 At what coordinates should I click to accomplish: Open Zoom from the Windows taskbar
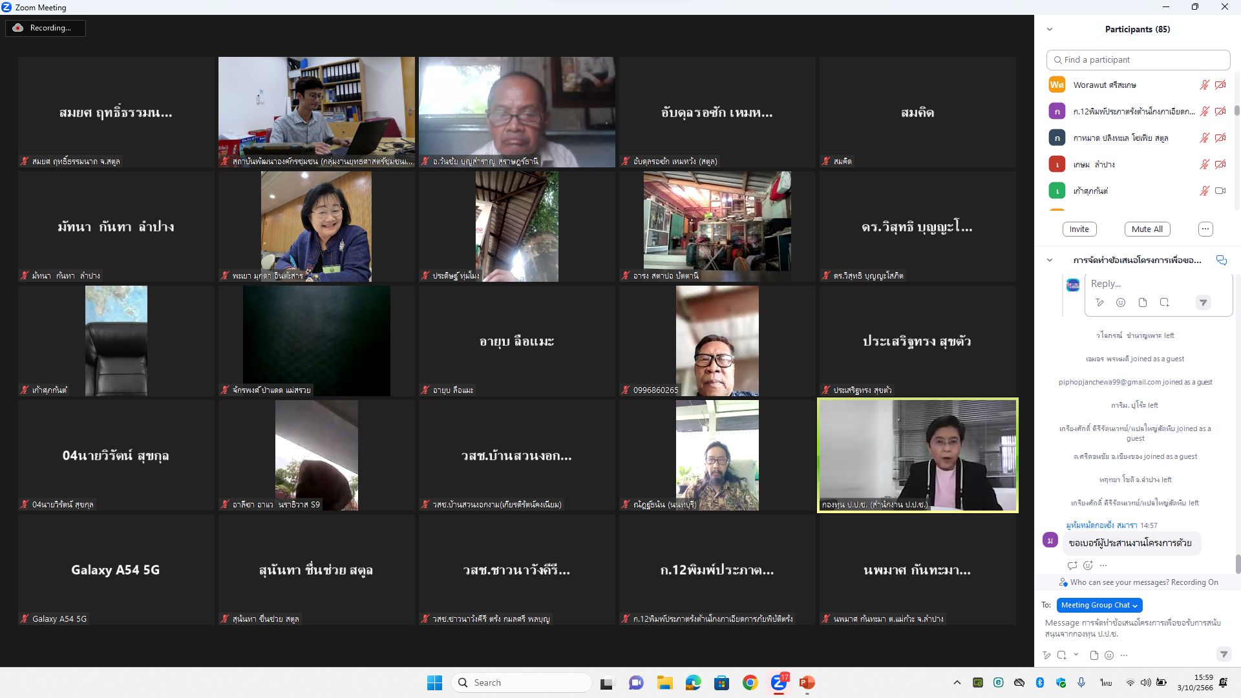[x=778, y=682]
